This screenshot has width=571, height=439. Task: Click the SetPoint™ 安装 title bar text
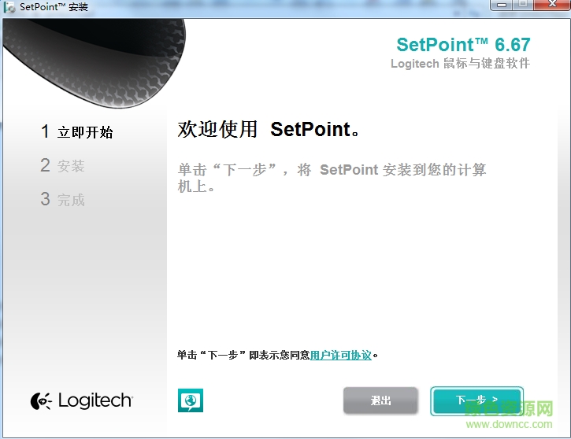(x=54, y=7)
